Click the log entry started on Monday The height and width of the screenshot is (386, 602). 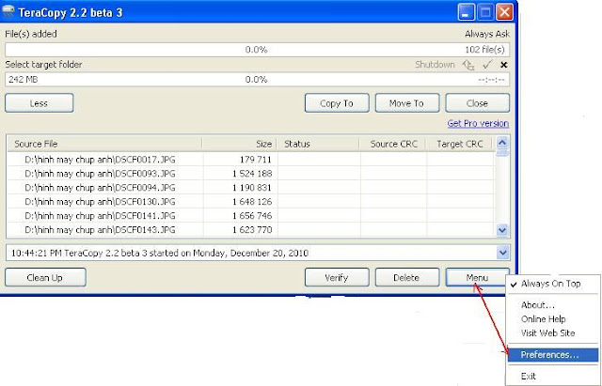[x=160, y=253]
